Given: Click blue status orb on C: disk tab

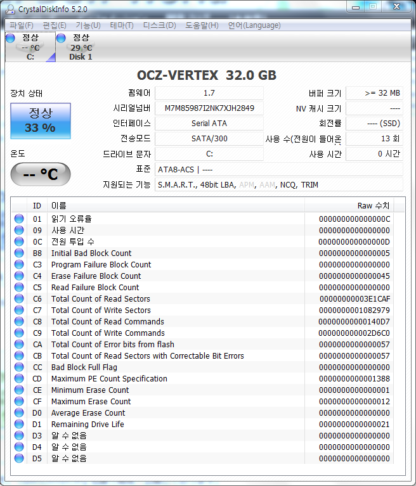Looking at the screenshot, I should [11, 38].
